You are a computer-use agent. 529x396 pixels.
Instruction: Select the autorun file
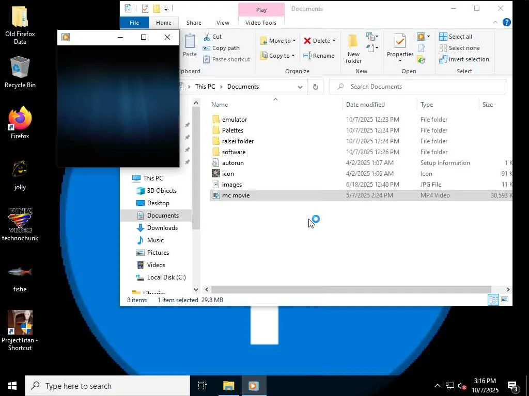[x=361, y=163]
